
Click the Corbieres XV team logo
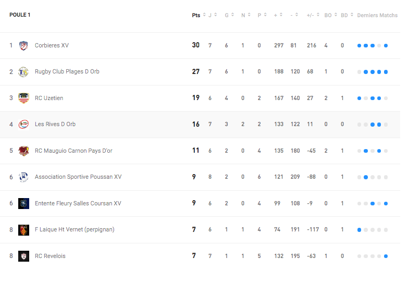(23, 45)
